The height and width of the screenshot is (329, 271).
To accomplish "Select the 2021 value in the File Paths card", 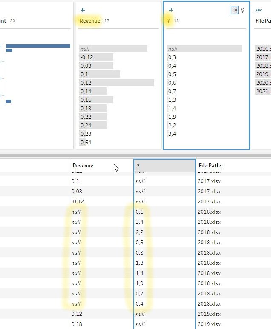I will (263, 91).
